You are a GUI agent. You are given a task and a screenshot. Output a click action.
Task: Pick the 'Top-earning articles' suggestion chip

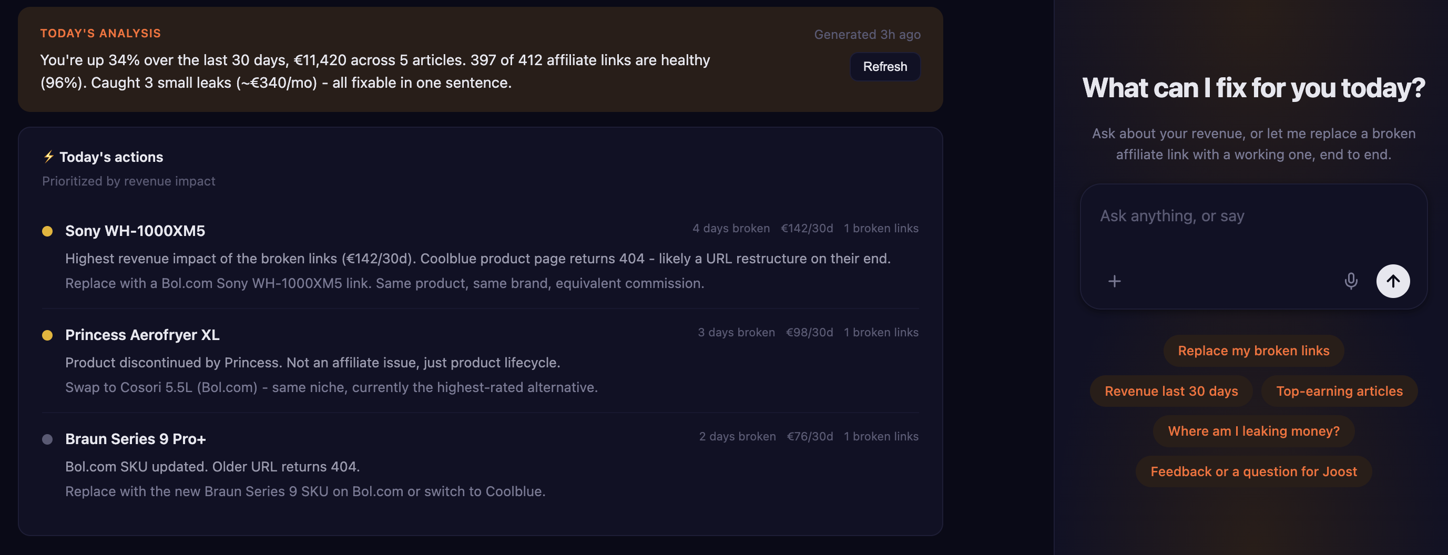tap(1339, 391)
